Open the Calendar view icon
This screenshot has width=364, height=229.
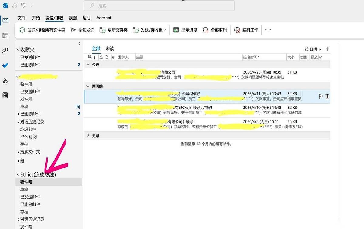pyautogui.click(x=5, y=36)
